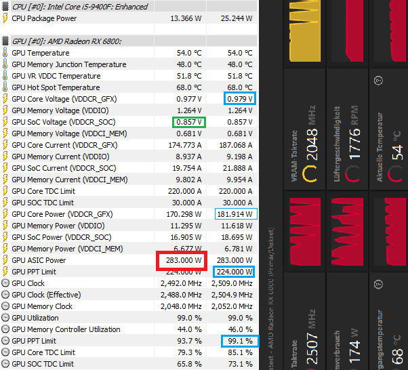408x370 pixels.
Task: Click the 0.977 V current core voltage value
Action: point(189,99)
